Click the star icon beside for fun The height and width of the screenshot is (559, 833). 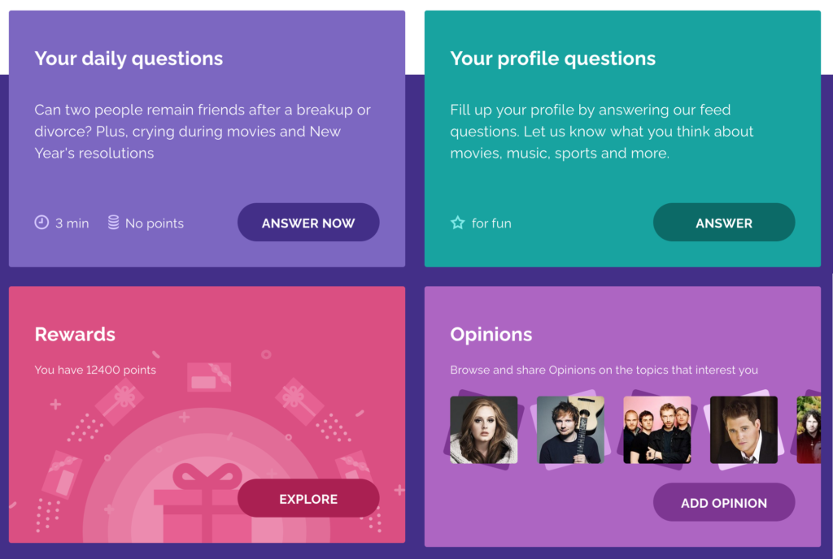(457, 223)
